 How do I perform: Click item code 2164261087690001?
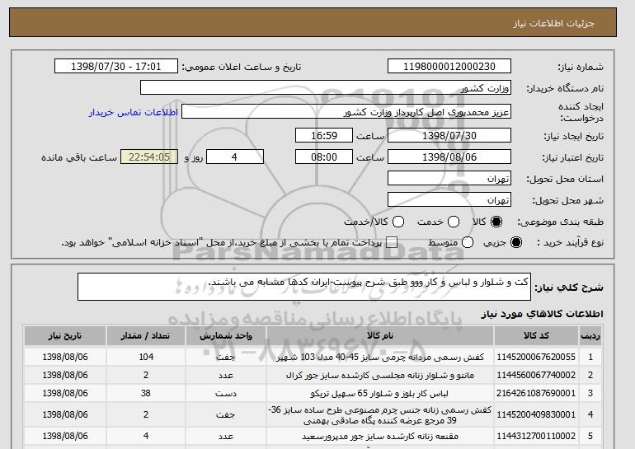[536, 393]
